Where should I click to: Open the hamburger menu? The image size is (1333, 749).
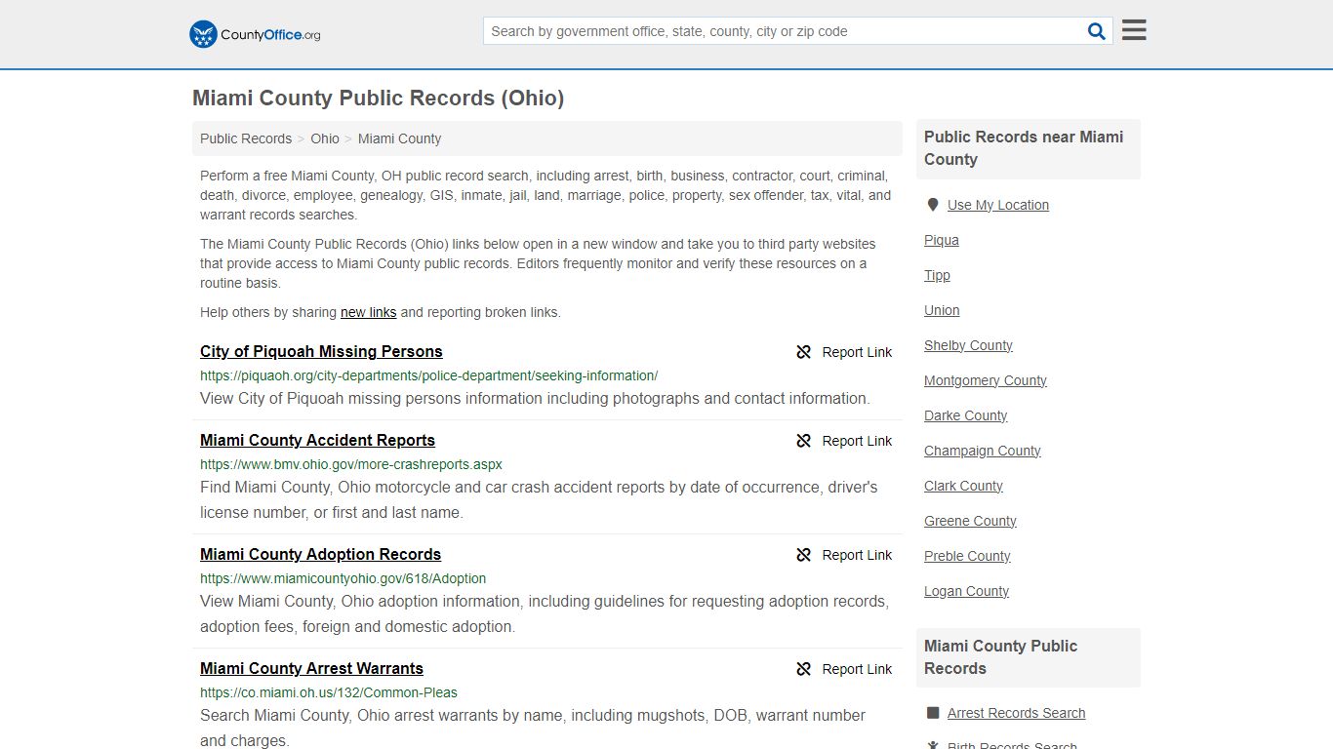(1134, 30)
